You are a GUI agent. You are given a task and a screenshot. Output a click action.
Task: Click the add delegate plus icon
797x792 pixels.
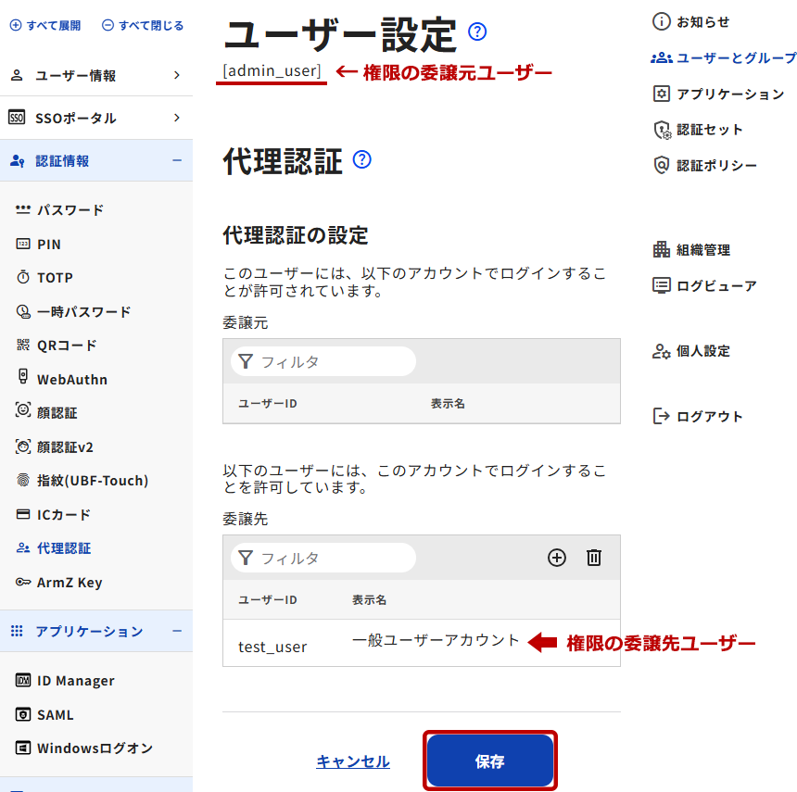tap(556, 558)
